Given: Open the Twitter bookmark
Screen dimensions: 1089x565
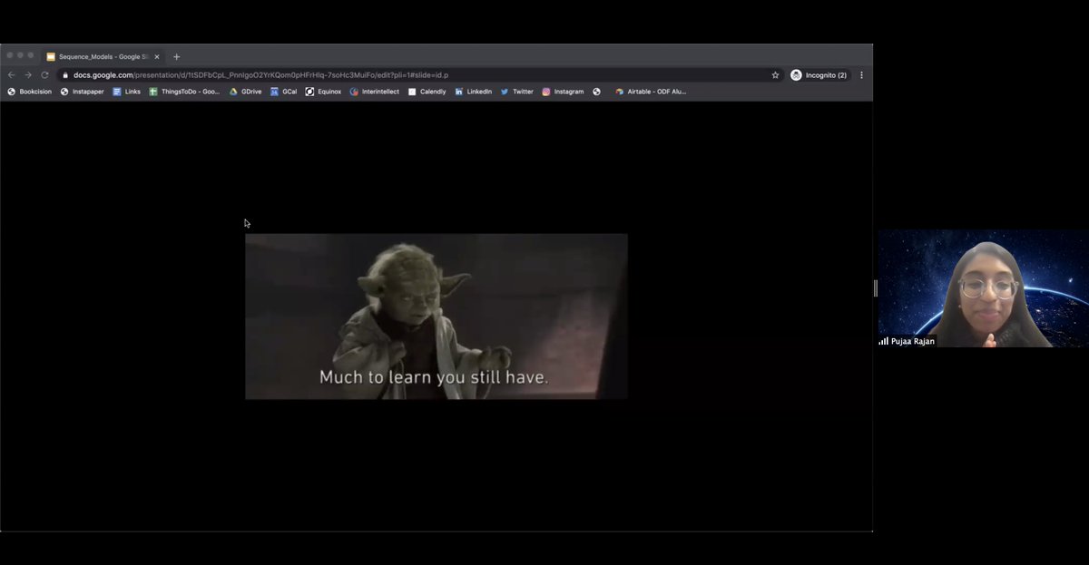Looking at the screenshot, I should [x=516, y=92].
